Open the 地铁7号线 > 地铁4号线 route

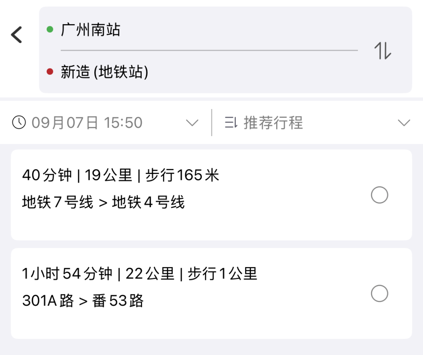[x=103, y=203]
